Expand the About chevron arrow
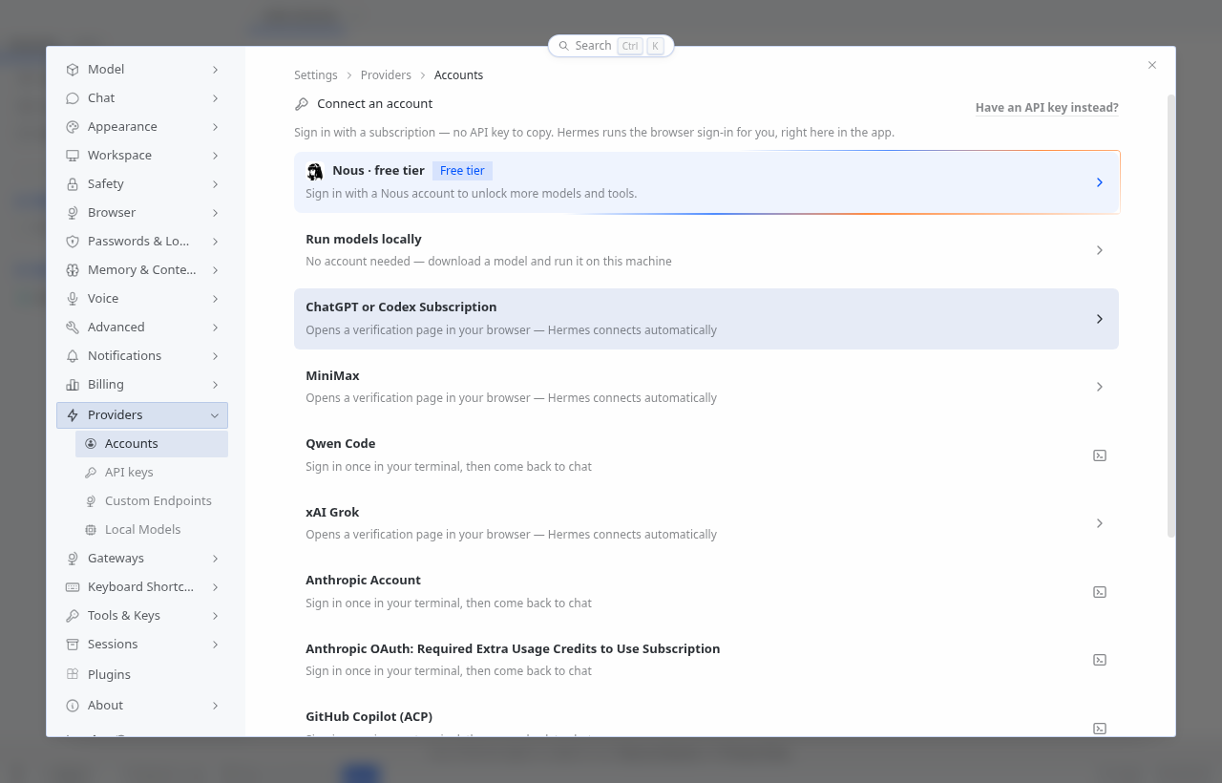This screenshot has width=1222, height=783. pyautogui.click(x=215, y=706)
